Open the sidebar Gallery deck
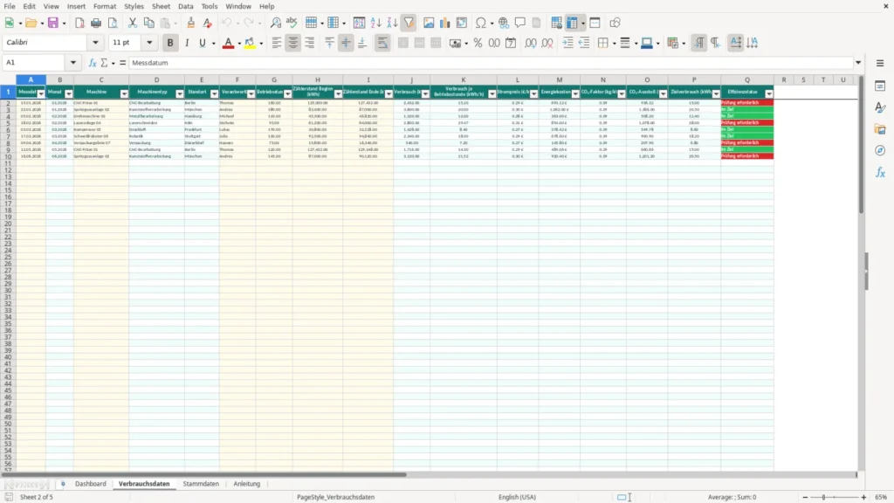 880,129
